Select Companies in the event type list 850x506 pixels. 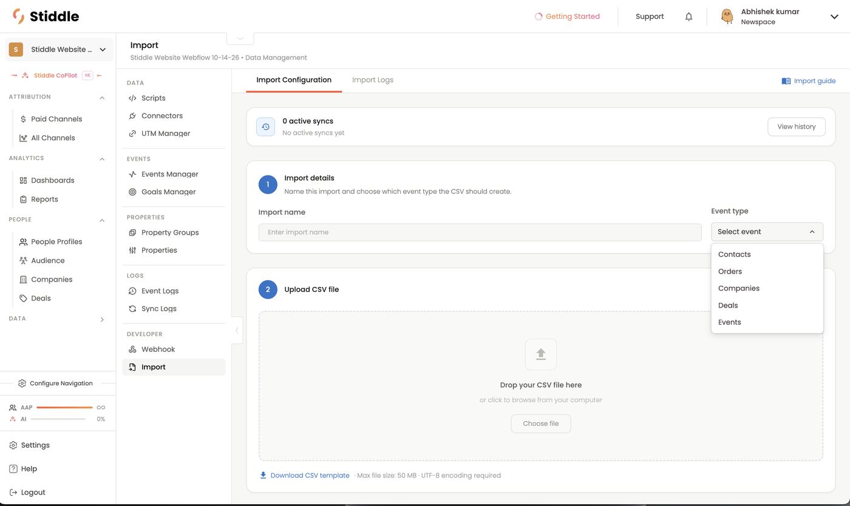[767, 288]
